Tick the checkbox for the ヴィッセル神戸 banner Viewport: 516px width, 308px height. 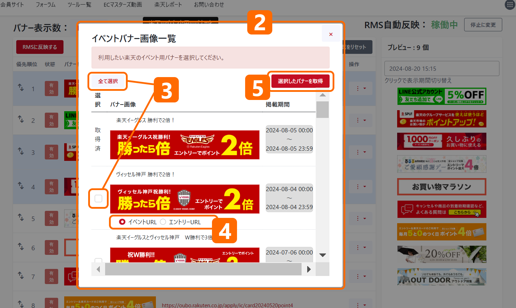coord(98,199)
